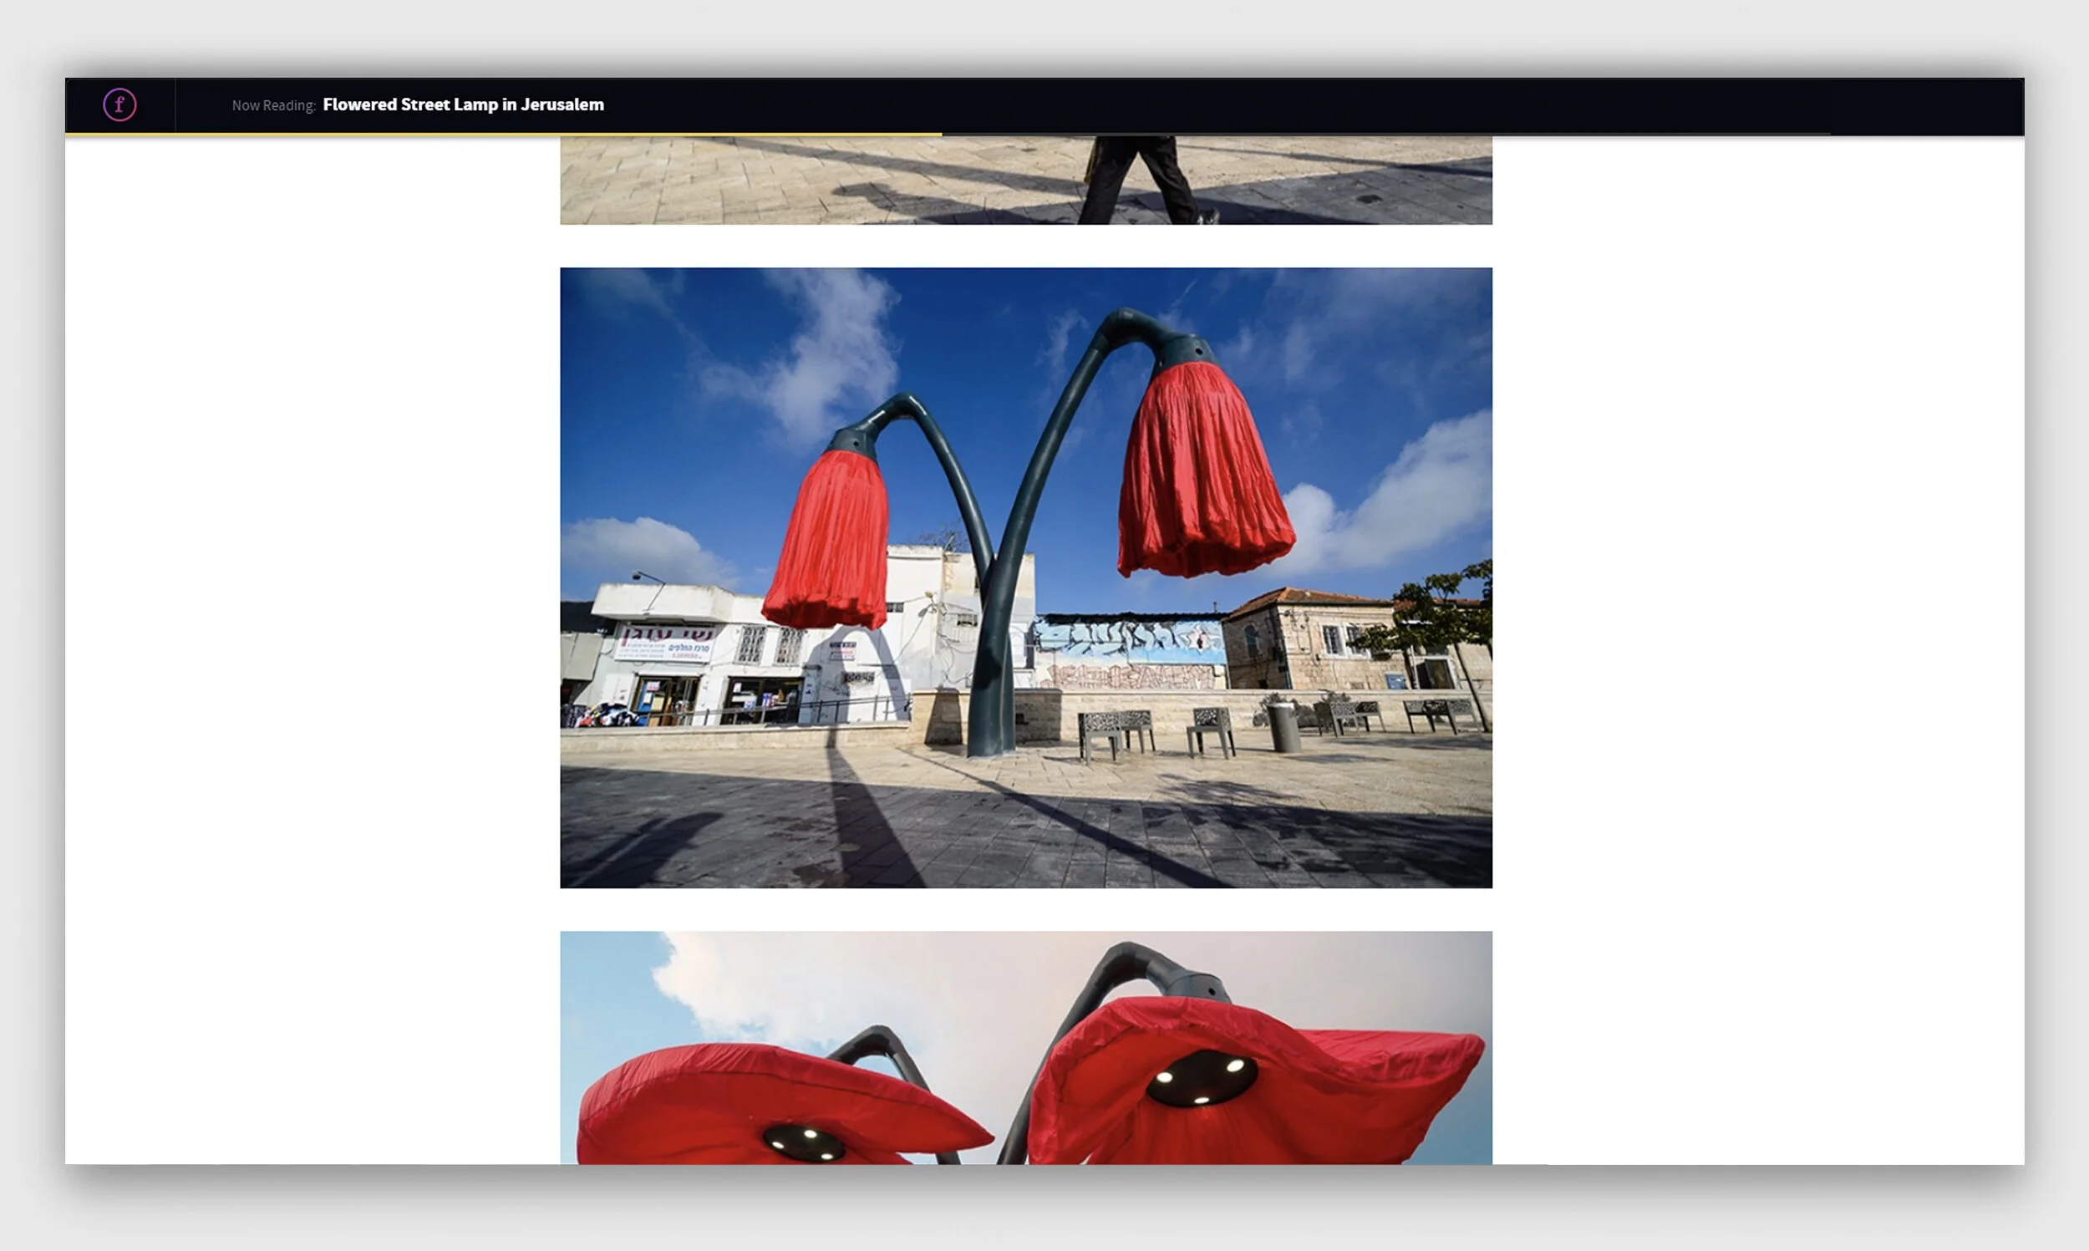The image size is (2089, 1251).
Task: Click the blue graffiti wall in the middle photo
Action: tap(1129, 641)
